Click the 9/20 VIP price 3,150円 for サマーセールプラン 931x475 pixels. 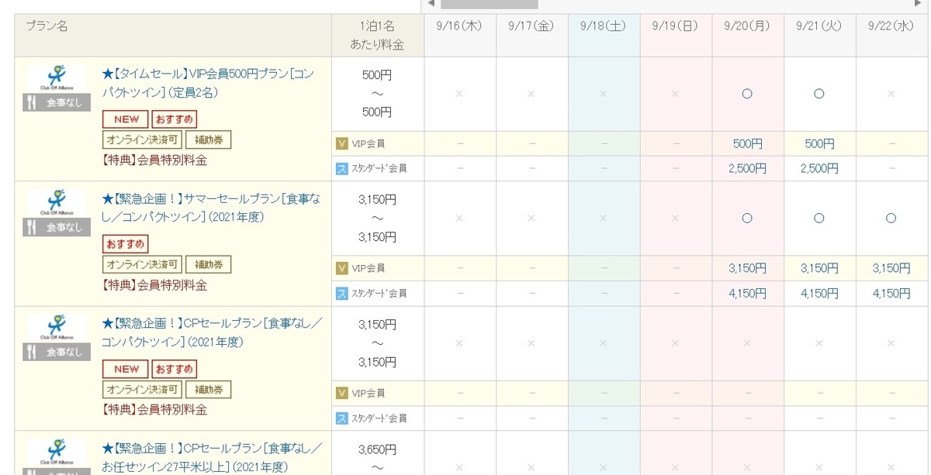coord(747,269)
